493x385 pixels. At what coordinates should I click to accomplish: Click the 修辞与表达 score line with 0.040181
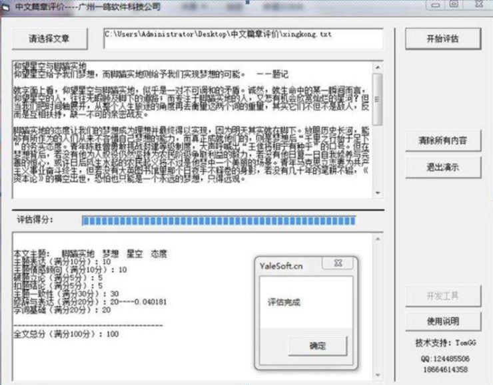tap(90, 302)
